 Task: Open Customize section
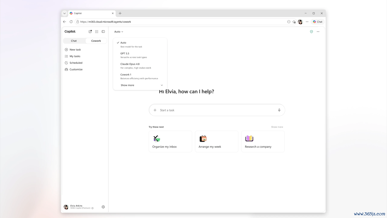click(x=76, y=69)
